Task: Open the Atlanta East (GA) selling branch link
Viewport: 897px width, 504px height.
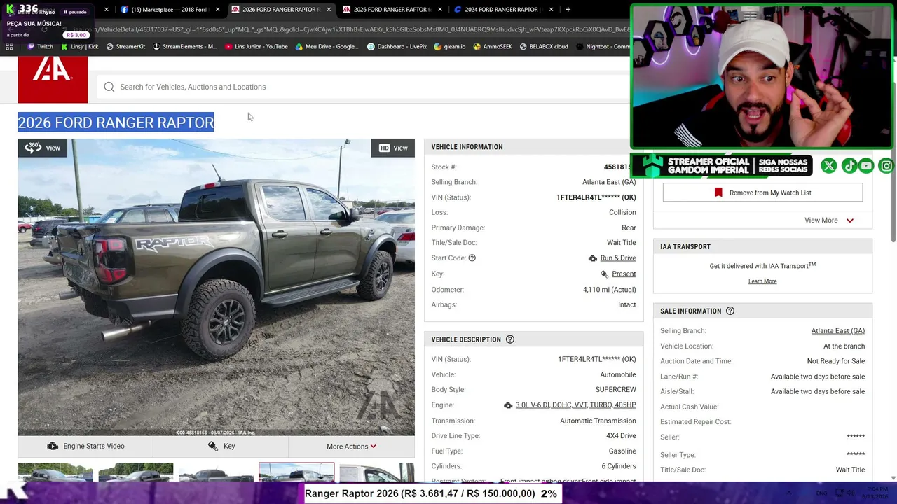Action: (x=838, y=331)
